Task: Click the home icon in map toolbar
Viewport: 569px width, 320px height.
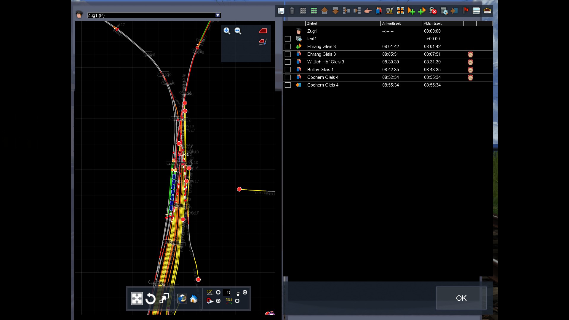Action: 194,299
